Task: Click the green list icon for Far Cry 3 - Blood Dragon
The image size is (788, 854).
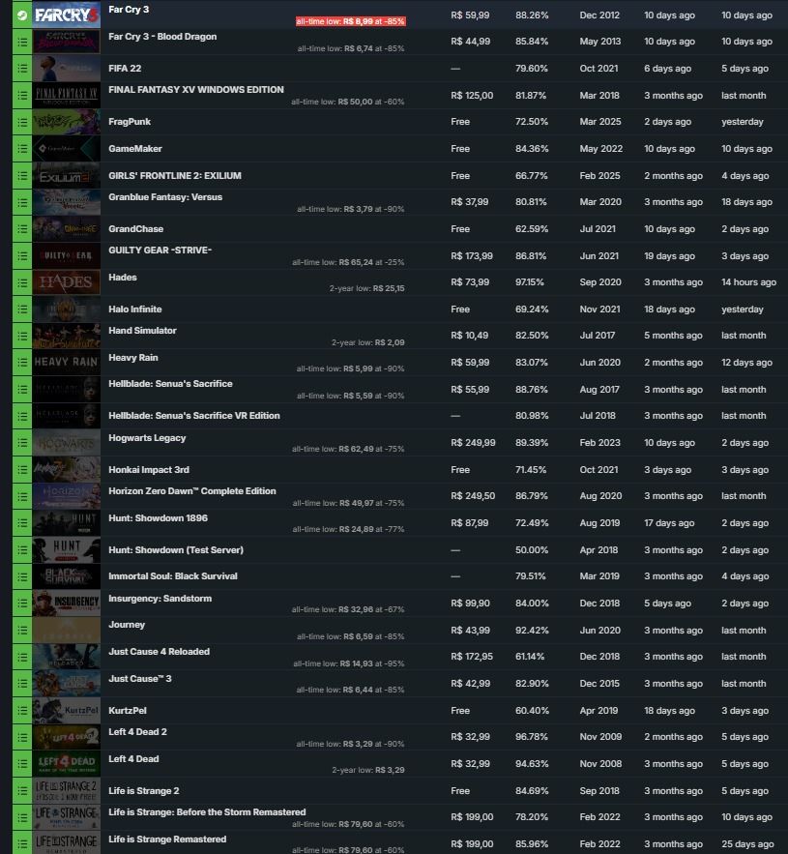Action: point(22,42)
